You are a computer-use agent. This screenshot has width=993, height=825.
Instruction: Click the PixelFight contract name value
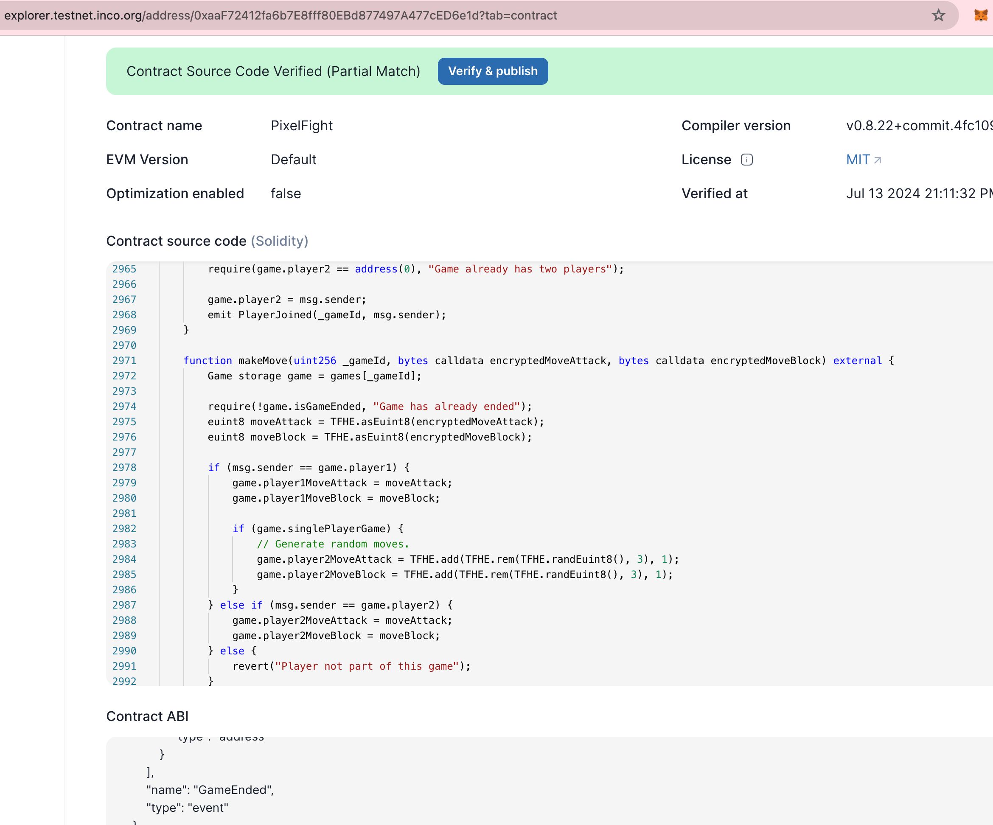pos(302,126)
